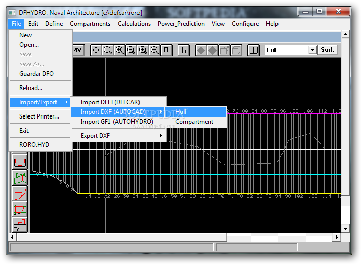Open recent file RORO.HYD
The height and width of the screenshot is (265, 362).
tap(40, 145)
